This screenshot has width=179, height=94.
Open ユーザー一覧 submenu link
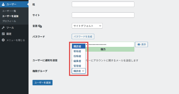coord(9,11)
